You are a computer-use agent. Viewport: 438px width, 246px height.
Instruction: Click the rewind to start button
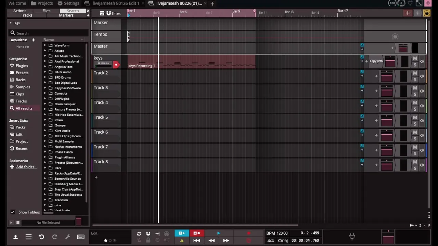click(x=196, y=241)
